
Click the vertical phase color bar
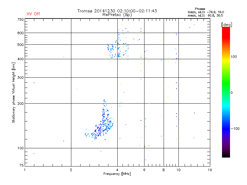[x=226, y=92]
